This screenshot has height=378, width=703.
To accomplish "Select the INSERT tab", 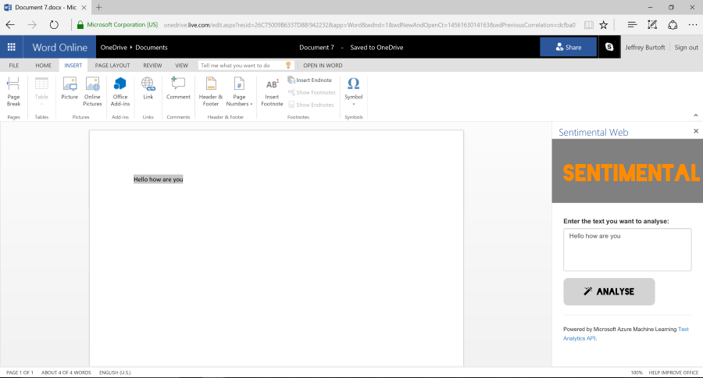I will click(x=73, y=66).
